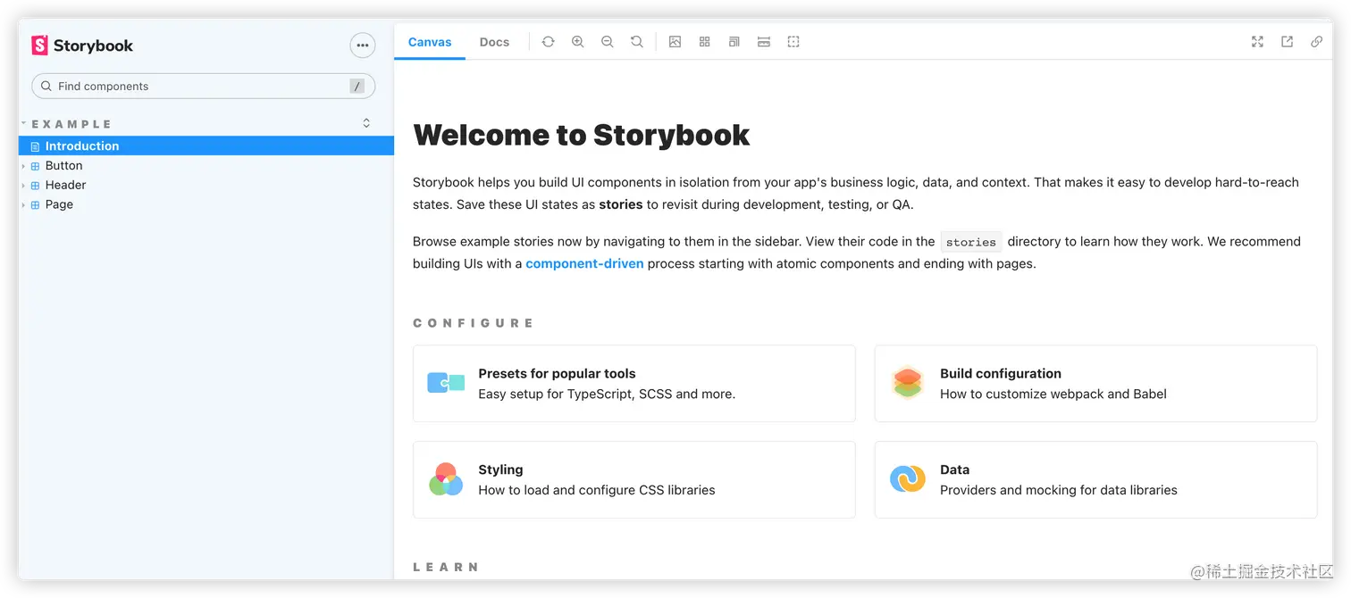This screenshot has width=1351, height=598.
Task: Expand the Header tree arrow
Action: pyautogui.click(x=24, y=186)
